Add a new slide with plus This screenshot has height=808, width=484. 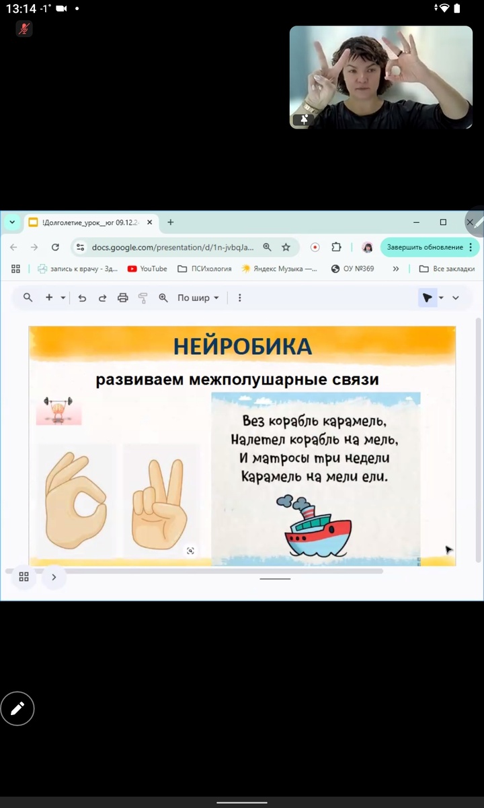click(x=49, y=298)
